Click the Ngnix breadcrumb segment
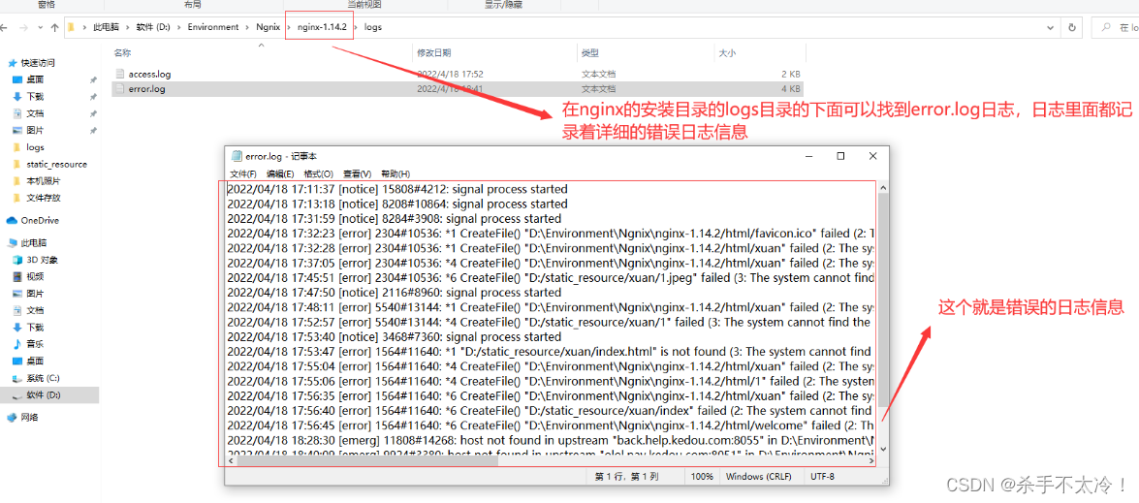The width and height of the screenshot is (1139, 503). (x=269, y=27)
